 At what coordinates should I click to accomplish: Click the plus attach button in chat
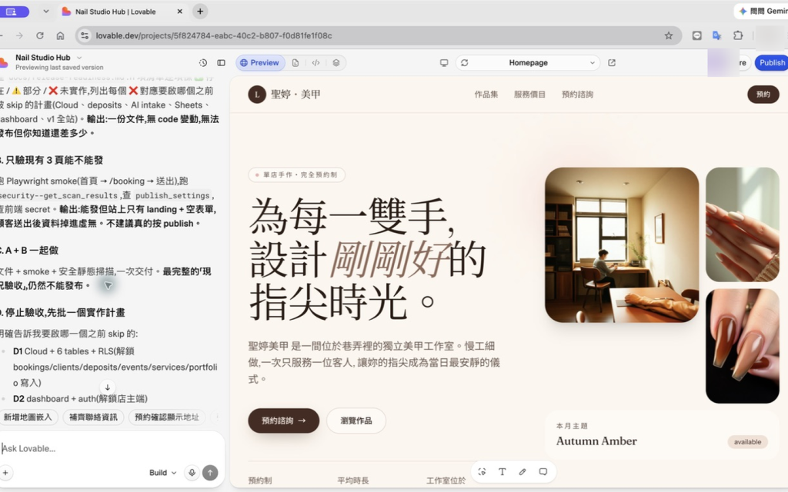pos(5,473)
